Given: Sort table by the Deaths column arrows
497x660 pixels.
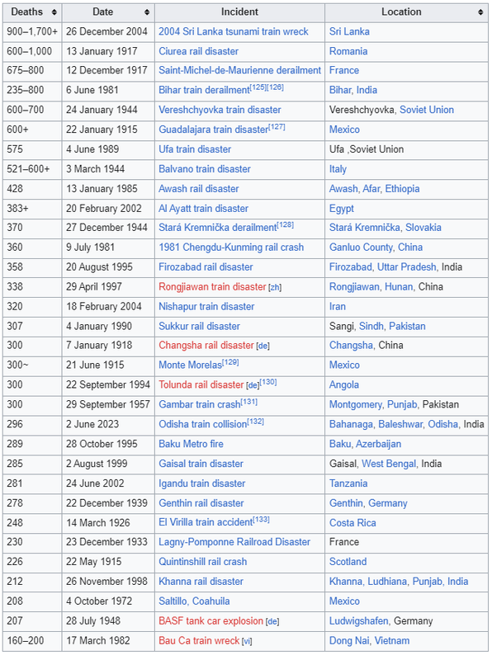Looking at the screenshot, I should pyautogui.click(x=54, y=12).
